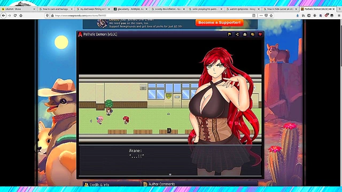Toggle the sidebar icon in the browser toolbar

pyautogui.click(x=309, y=15)
